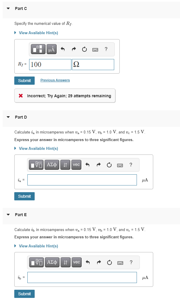180x302 pixels.
Task: Expand View Available Hint(s) in Part D
Action: point(38,148)
